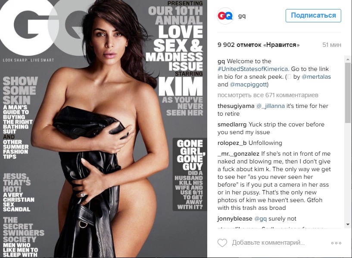The height and width of the screenshot is (258, 352).
Task: Click the GQ profile avatar icon
Action: point(225,15)
